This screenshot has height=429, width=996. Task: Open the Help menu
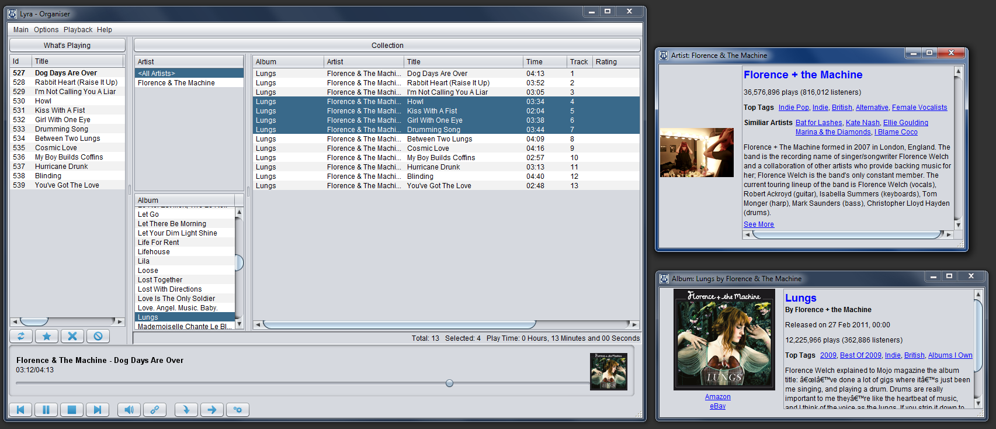105,30
